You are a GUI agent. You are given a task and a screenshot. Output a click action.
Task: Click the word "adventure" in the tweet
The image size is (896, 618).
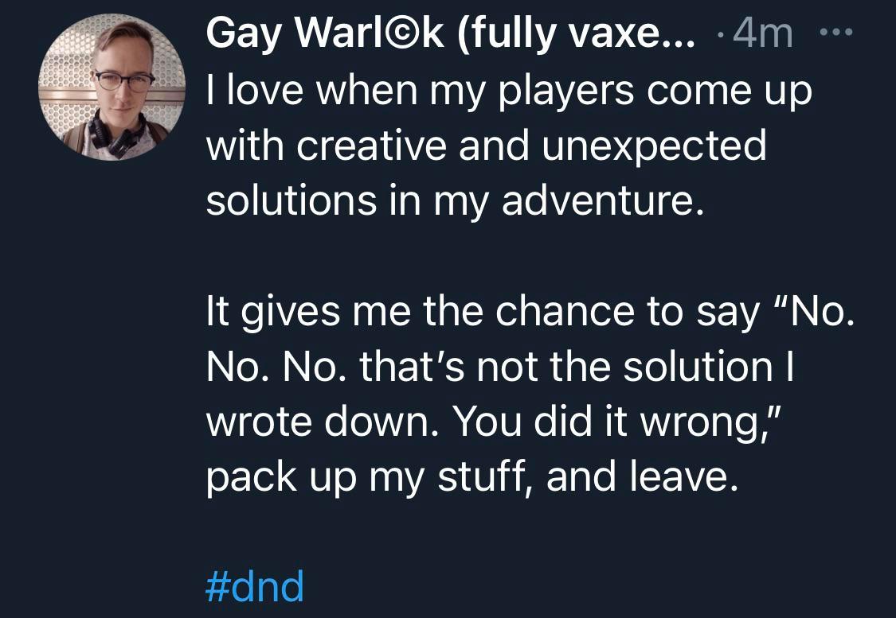(x=598, y=200)
